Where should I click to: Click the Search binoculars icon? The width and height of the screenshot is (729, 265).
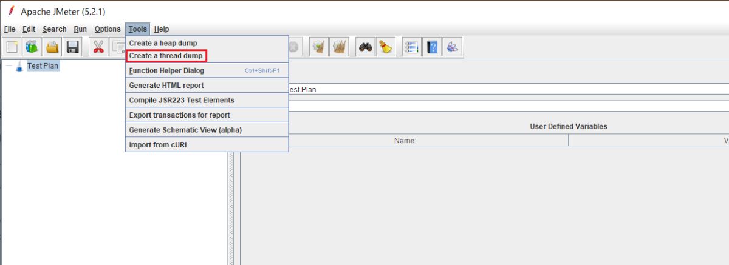(x=365, y=47)
